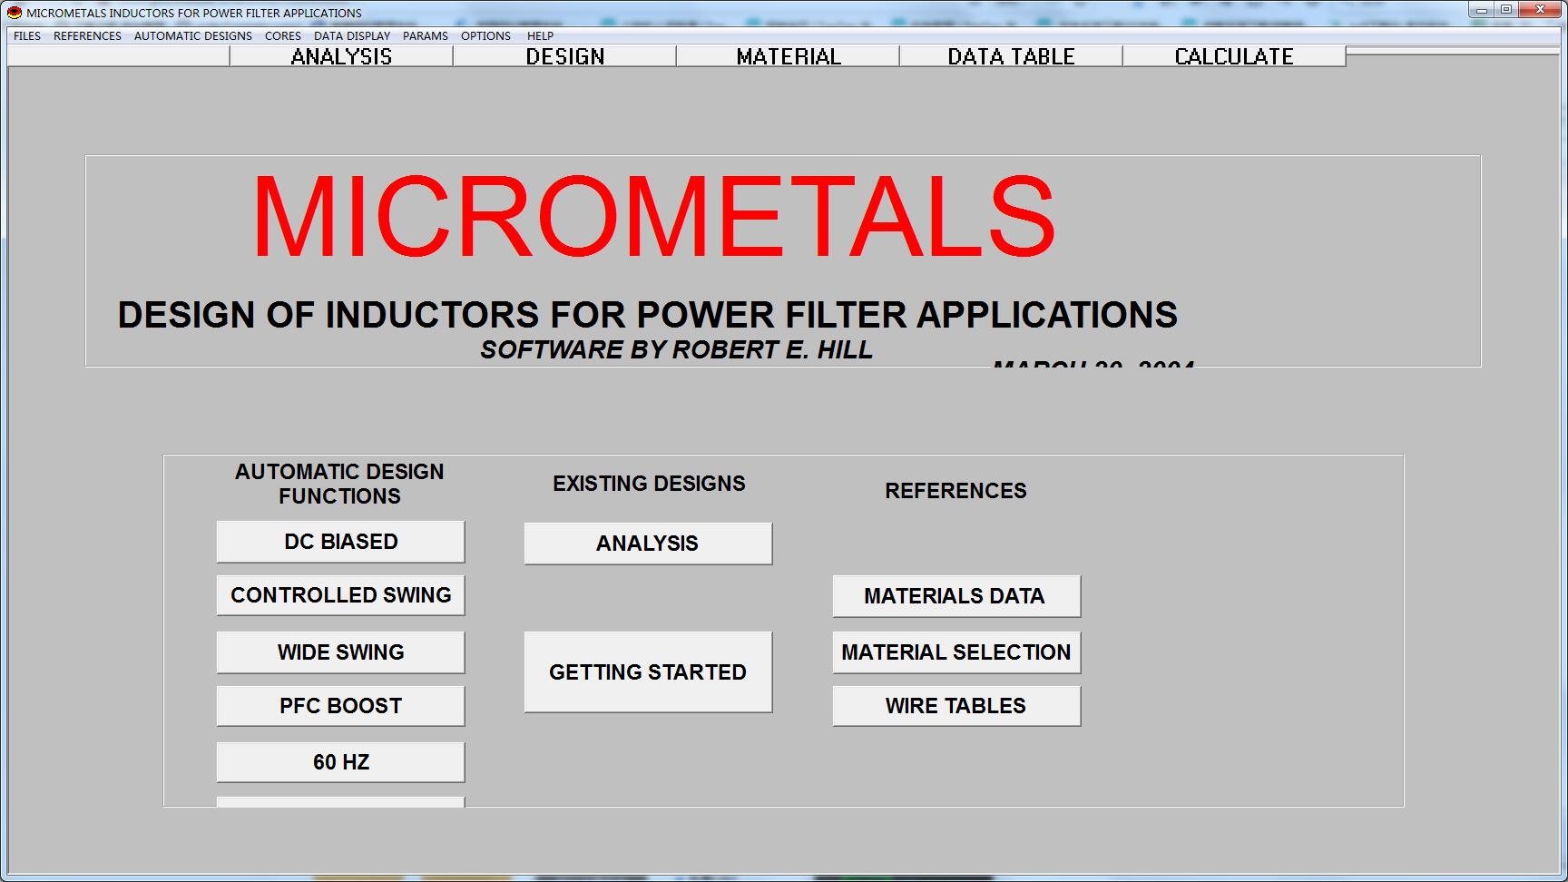The height and width of the screenshot is (882, 1568).
Task: Open the OPTIONS menu
Action: pos(485,36)
